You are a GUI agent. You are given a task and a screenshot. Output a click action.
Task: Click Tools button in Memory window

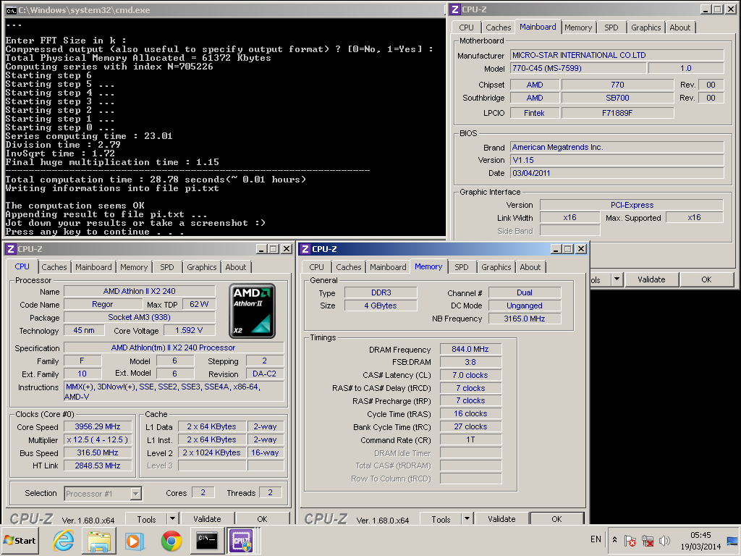click(x=441, y=518)
